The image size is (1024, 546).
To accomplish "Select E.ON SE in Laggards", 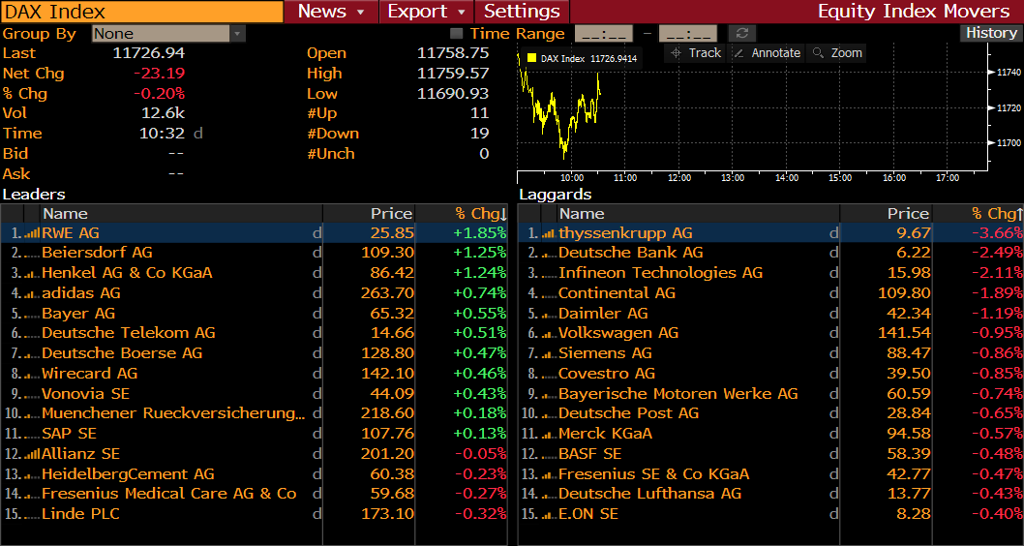I will coord(770,514).
